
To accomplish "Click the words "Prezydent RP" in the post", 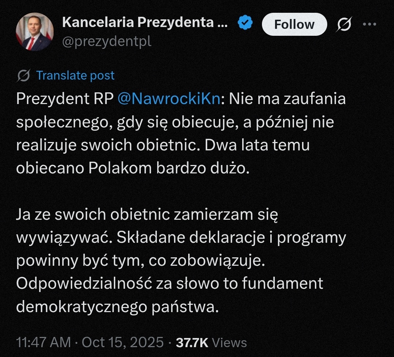I will (65, 100).
